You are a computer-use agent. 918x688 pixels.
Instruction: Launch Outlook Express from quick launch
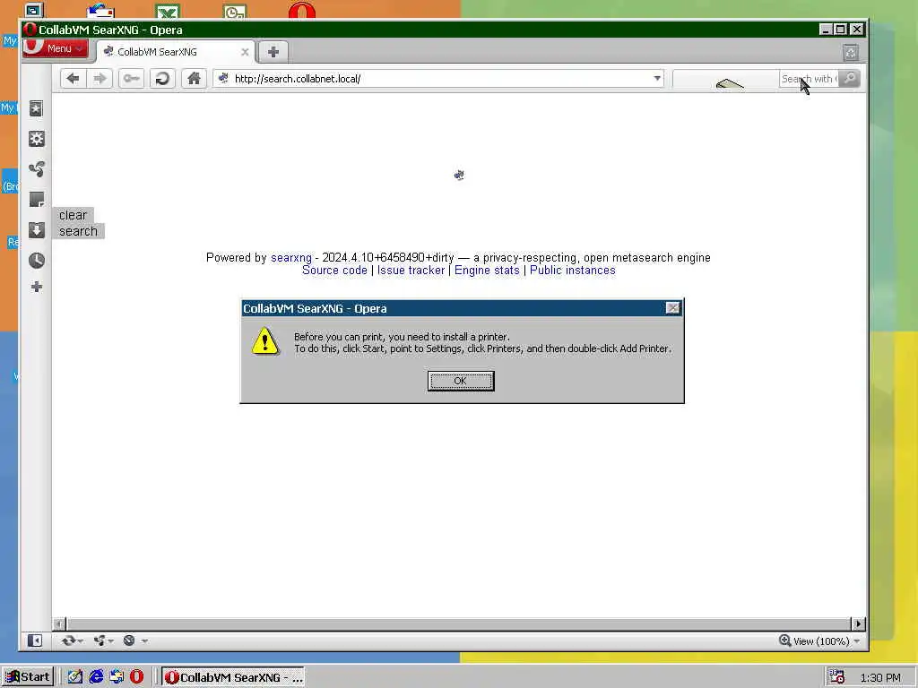117,677
